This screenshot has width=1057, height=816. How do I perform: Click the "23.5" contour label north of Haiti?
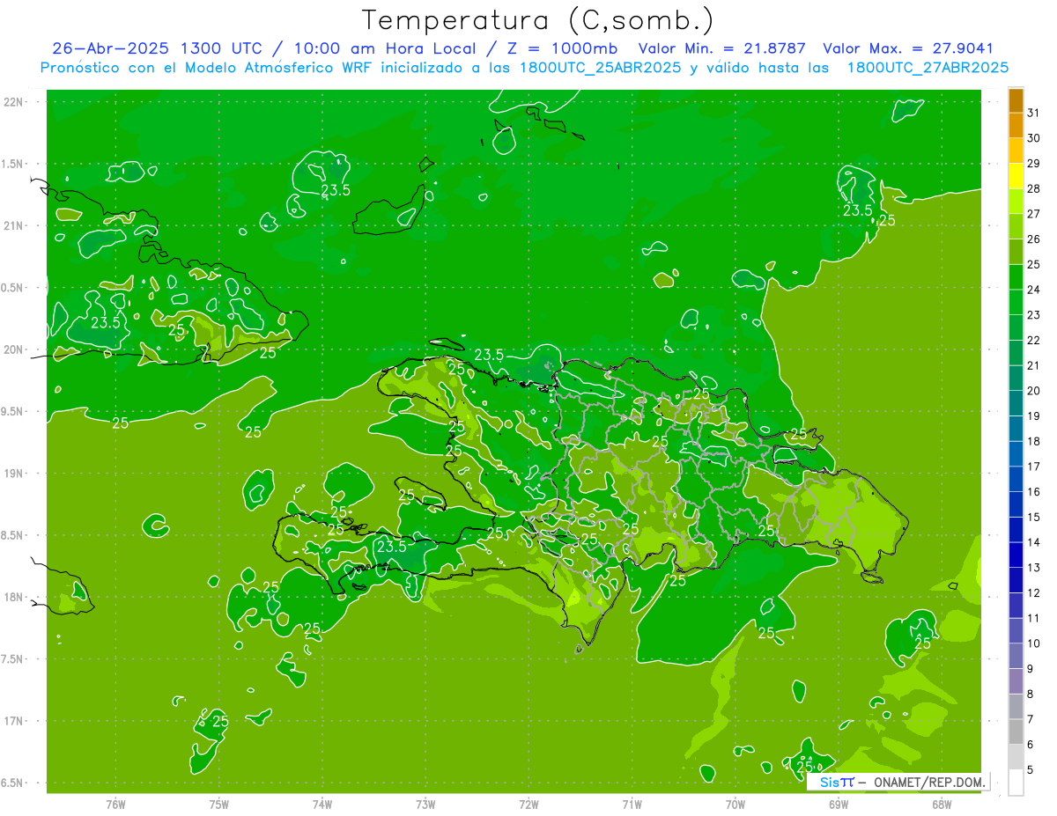click(489, 355)
